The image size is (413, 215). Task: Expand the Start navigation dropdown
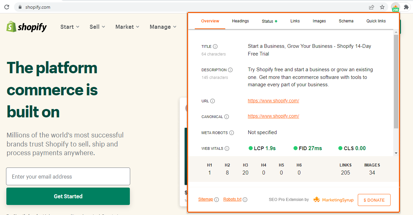pos(69,27)
